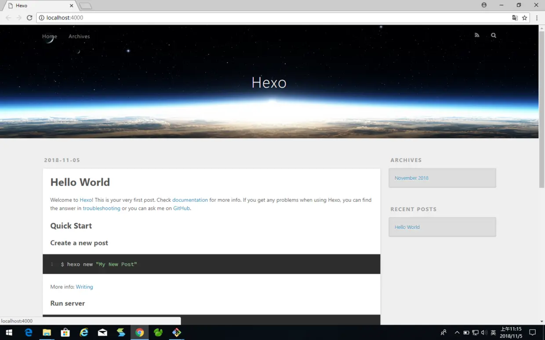Open the Writing link under More info
Image resolution: width=545 pixels, height=340 pixels.
(84, 287)
